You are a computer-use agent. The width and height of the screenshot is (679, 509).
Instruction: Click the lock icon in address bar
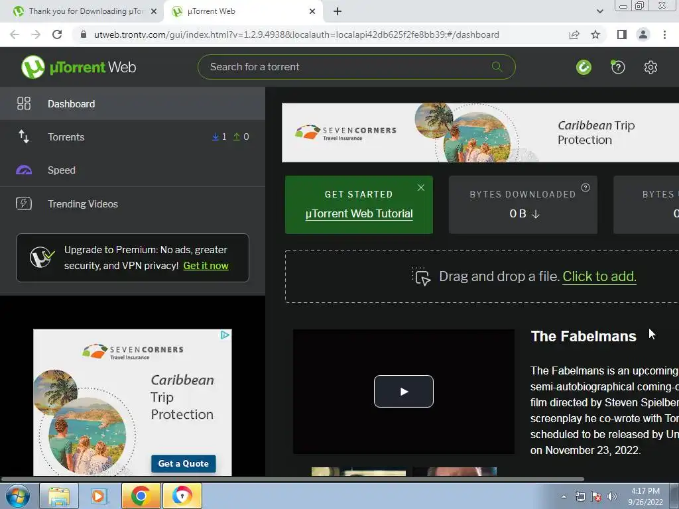click(x=84, y=34)
